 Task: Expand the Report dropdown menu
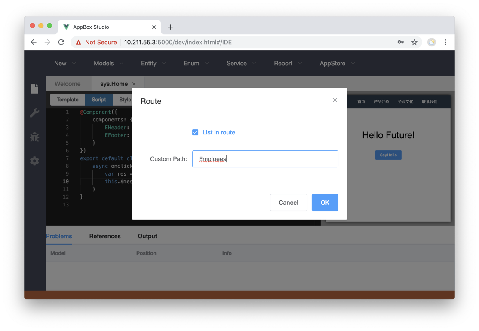[288, 63]
